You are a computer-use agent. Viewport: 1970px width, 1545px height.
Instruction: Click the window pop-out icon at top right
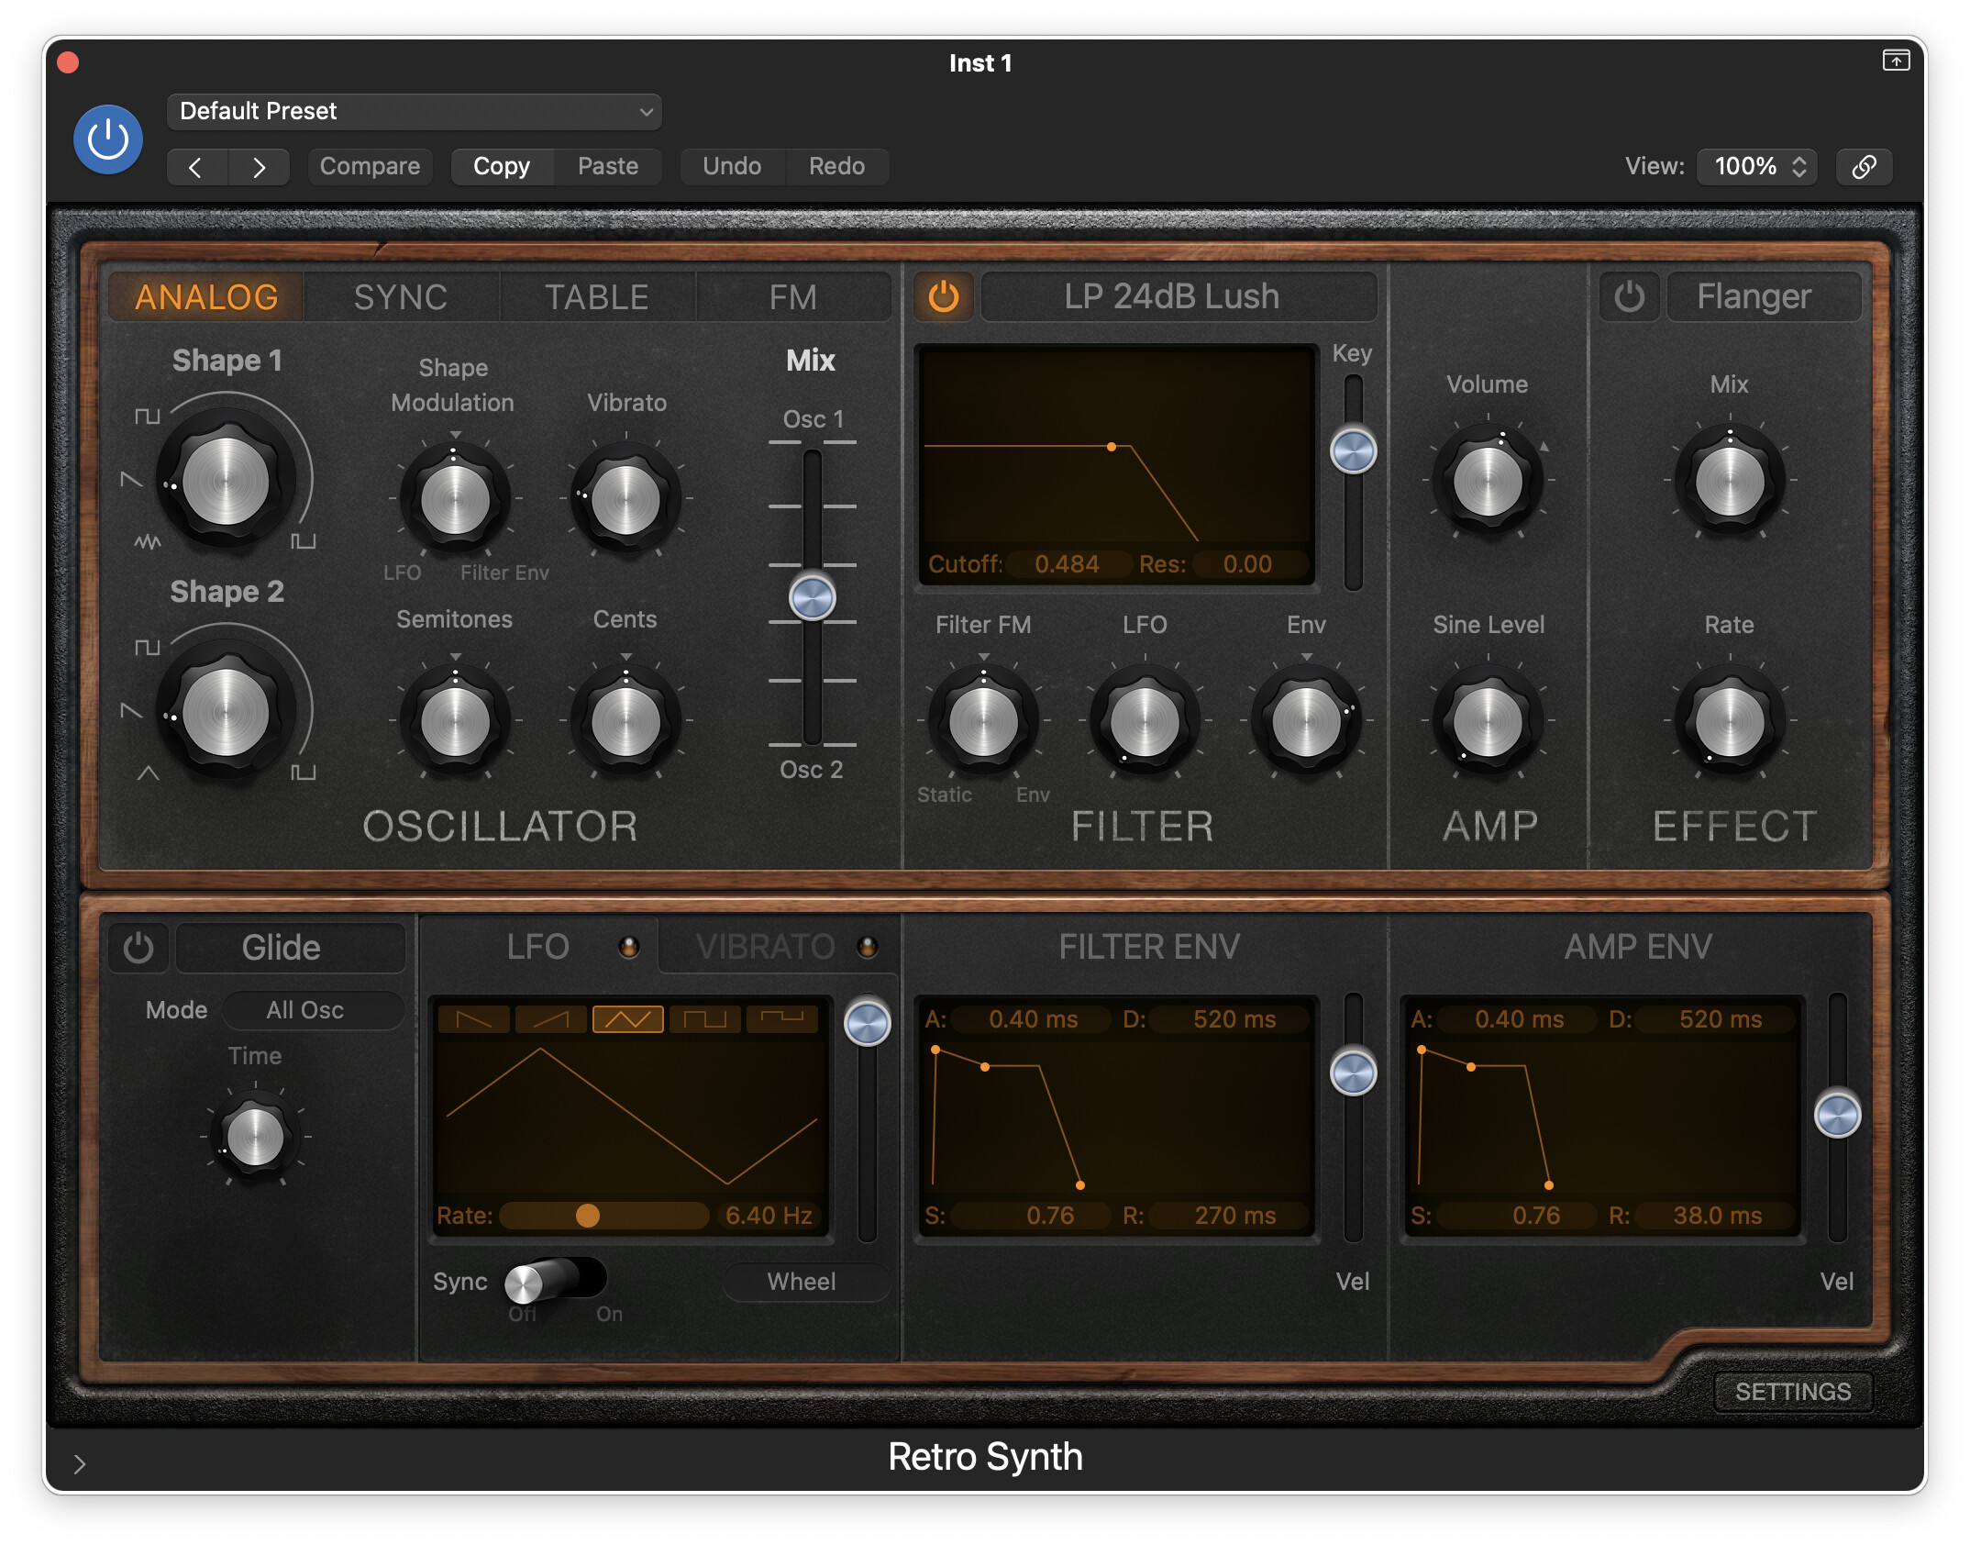point(1896,61)
